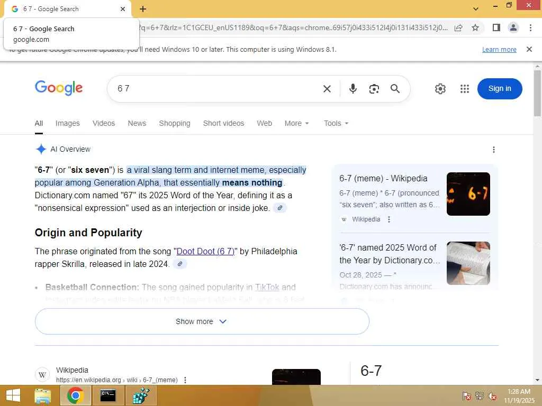The width and height of the screenshot is (542, 406).
Task: View the 6-7 pumpkin thumbnail
Action: [x=468, y=194]
